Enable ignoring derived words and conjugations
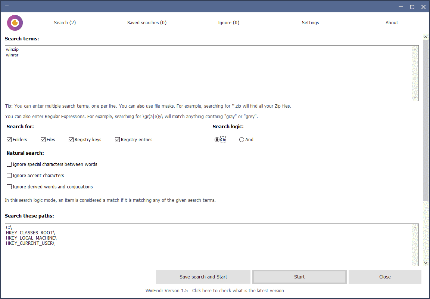Screen dimensions: 430x299 (x=9, y=187)
